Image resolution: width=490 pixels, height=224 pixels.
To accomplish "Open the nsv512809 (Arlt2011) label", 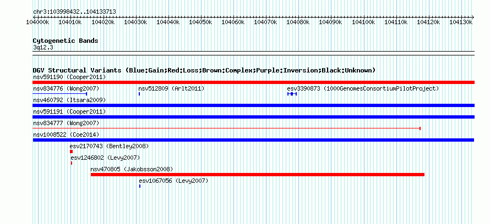I will coord(171,89).
